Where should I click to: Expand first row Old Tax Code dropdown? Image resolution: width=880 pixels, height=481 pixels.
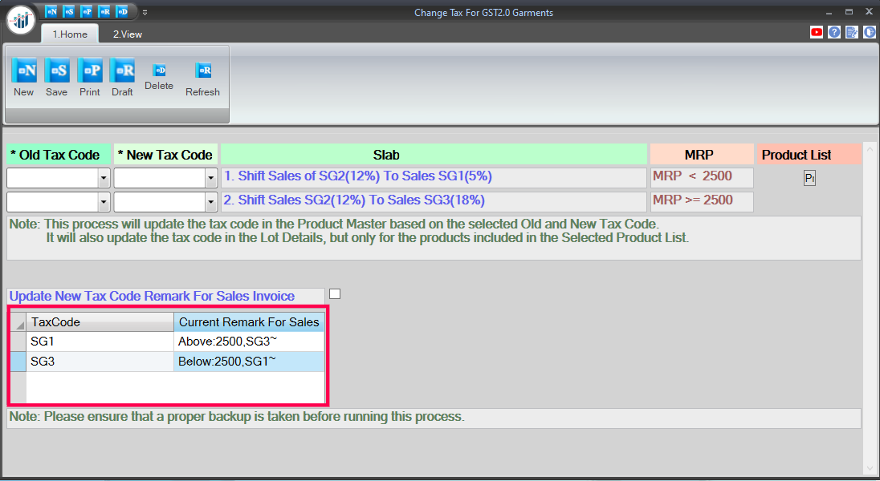click(x=104, y=178)
